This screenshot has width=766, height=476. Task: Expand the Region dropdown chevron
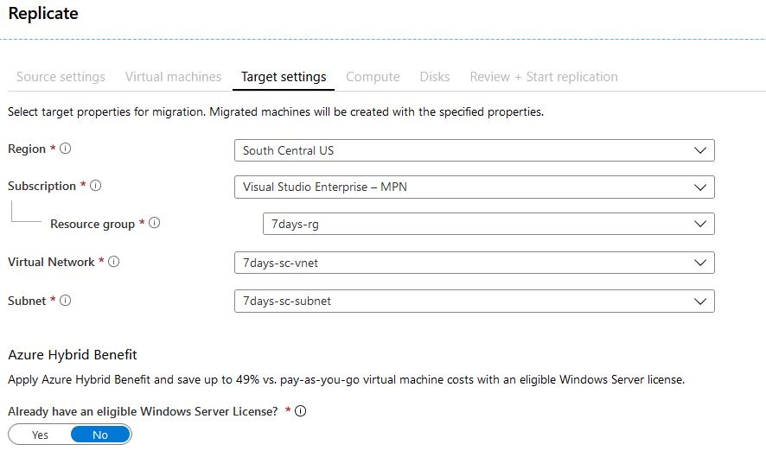700,150
